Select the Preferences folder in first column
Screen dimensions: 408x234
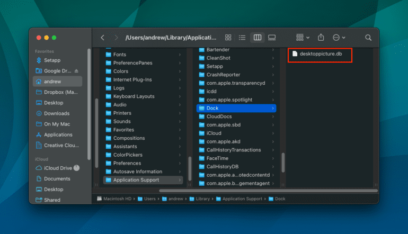click(x=127, y=163)
